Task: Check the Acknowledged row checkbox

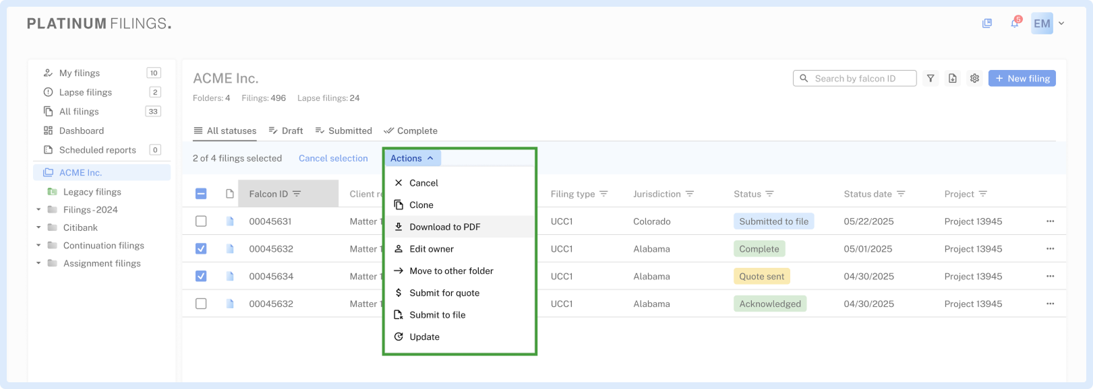Action: [201, 304]
